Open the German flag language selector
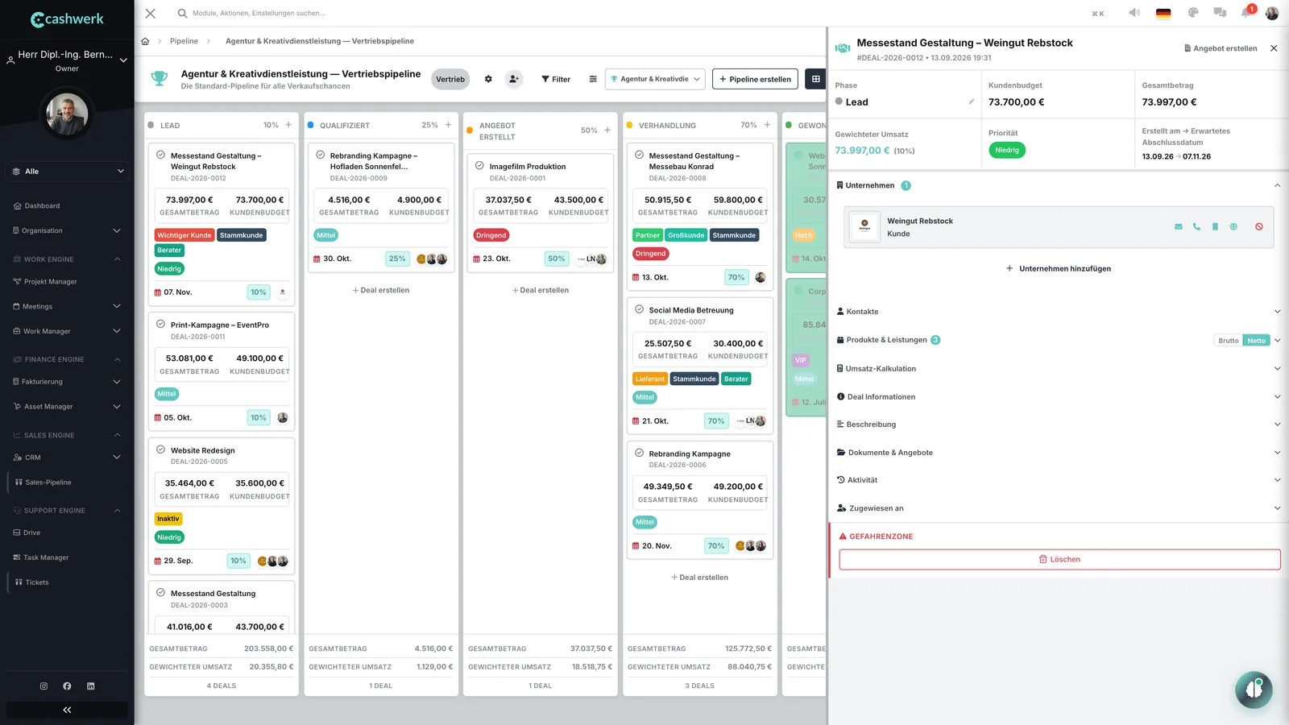The height and width of the screenshot is (725, 1289). point(1163,13)
